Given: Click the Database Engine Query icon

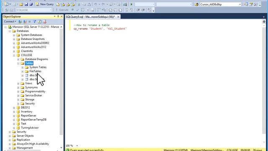Looking at the screenshot, I should [58, 5].
